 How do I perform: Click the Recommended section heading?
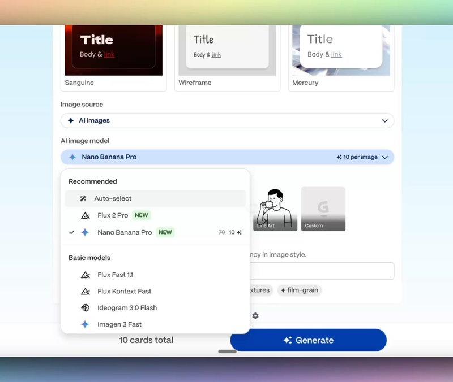point(93,181)
